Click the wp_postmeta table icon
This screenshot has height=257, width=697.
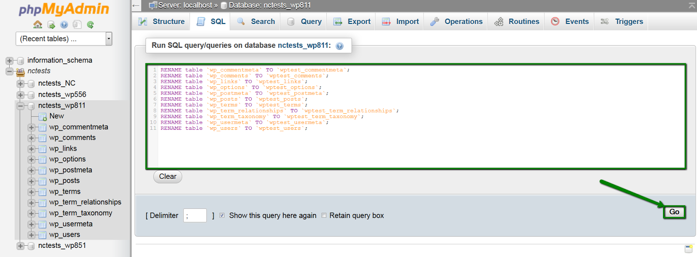[x=42, y=171]
